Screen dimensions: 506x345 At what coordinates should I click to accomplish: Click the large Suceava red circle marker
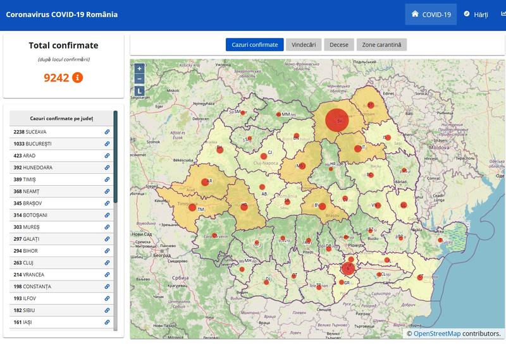point(337,120)
